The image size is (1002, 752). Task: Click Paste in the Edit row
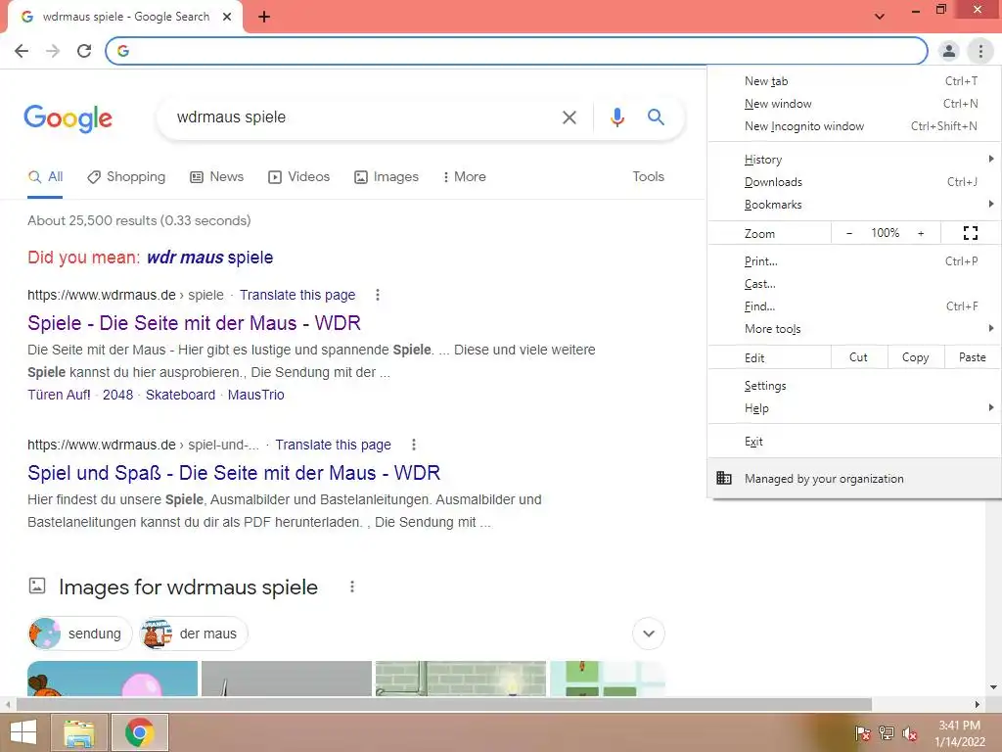pyautogui.click(x=972, y=357)
